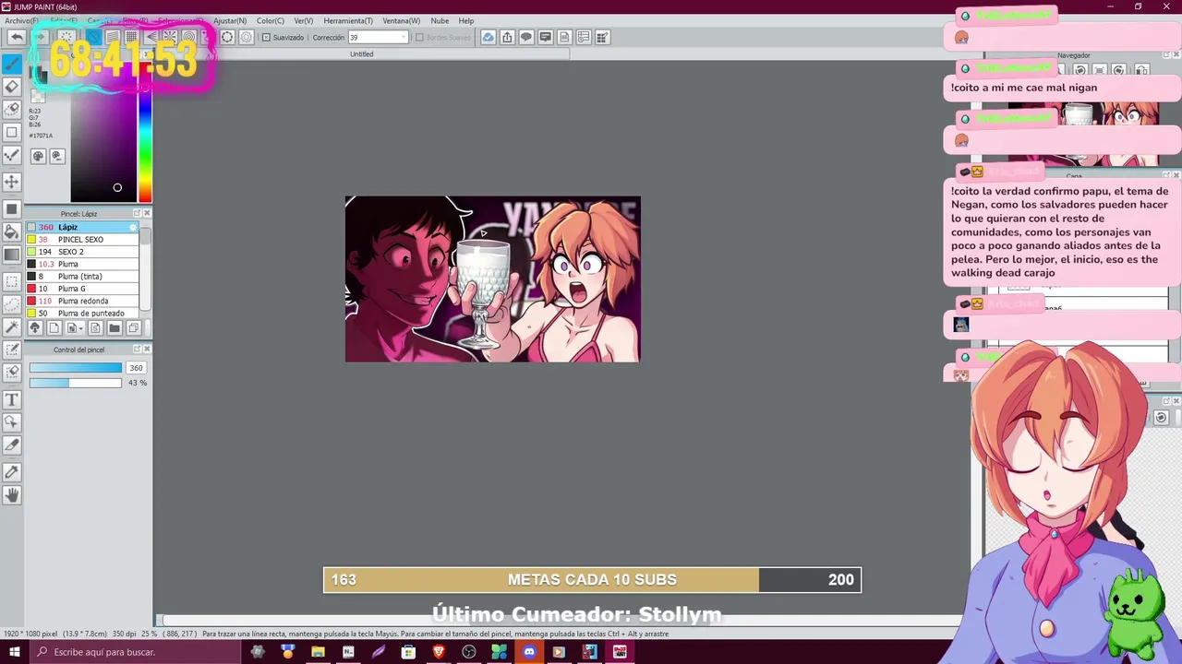
Task: Select the Text tool
Action: (x=12, y=399)
